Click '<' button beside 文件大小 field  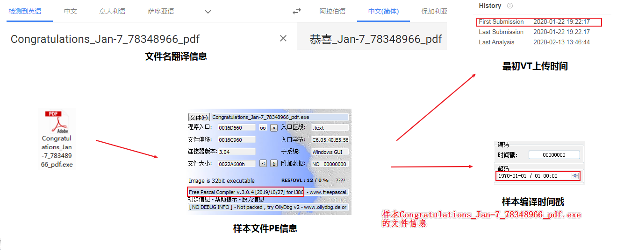click(263, 163)
